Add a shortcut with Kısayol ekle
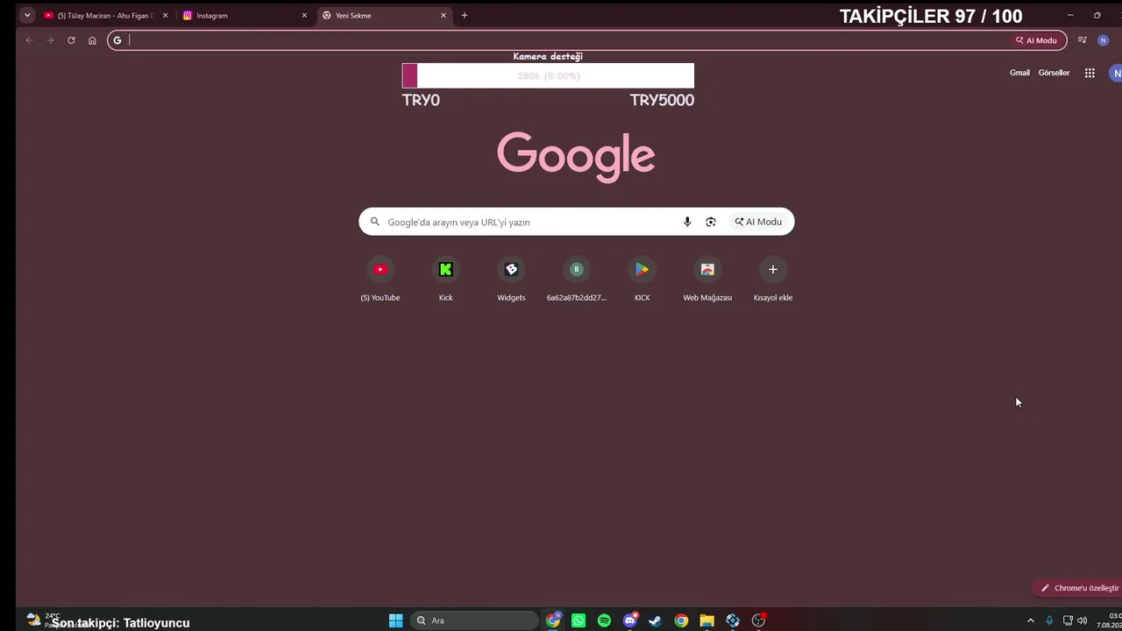The width and height of the screenshot is (1122, 631). [x=773, y=280]
